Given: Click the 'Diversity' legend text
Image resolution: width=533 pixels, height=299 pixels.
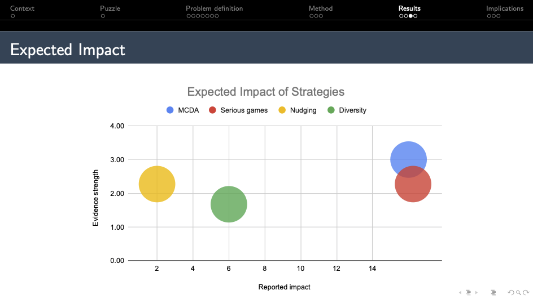Looking at the screenshot, I should [352, 110].
